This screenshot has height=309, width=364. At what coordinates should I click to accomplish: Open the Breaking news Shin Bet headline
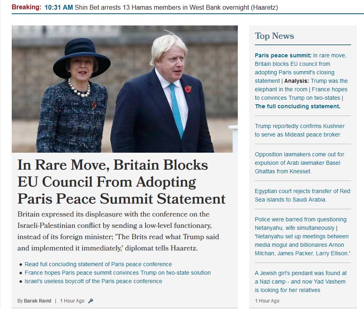(x=176, y=7)
